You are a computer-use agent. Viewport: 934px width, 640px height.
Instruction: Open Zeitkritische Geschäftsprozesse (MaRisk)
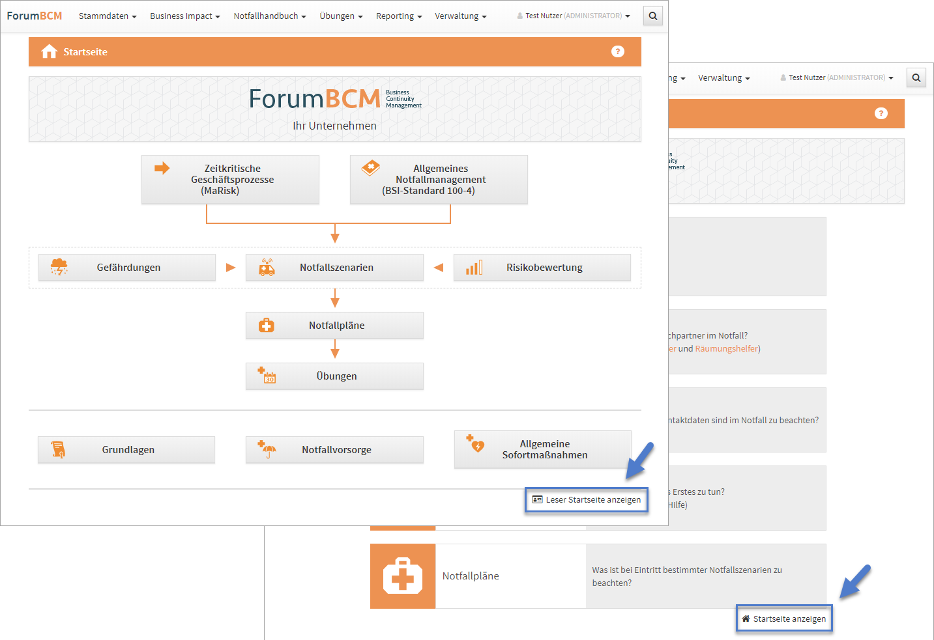(230, 180)
